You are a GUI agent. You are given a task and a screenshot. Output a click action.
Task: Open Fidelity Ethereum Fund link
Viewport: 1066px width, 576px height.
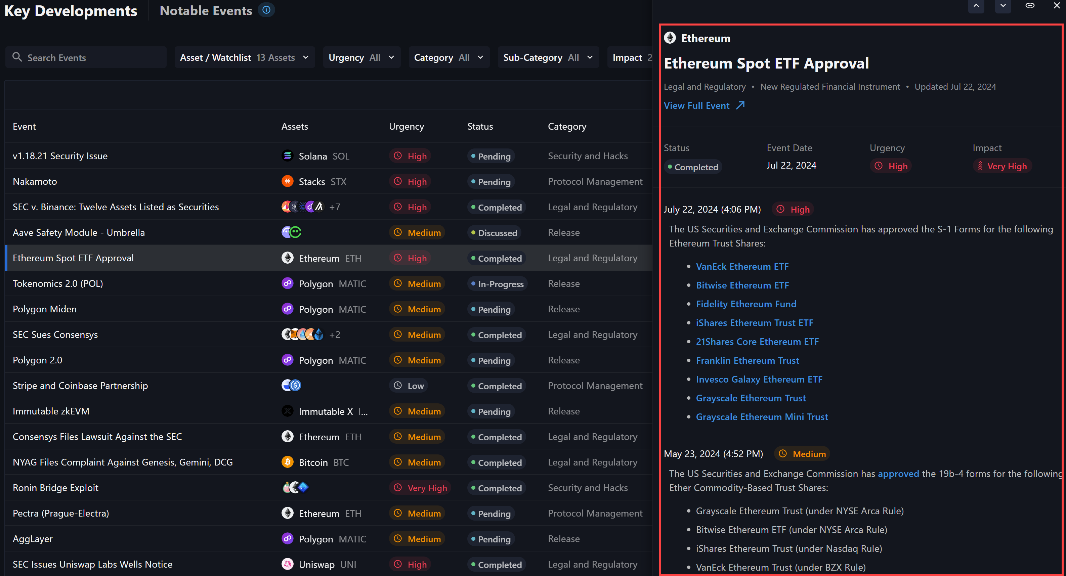(x=746, y=304)
